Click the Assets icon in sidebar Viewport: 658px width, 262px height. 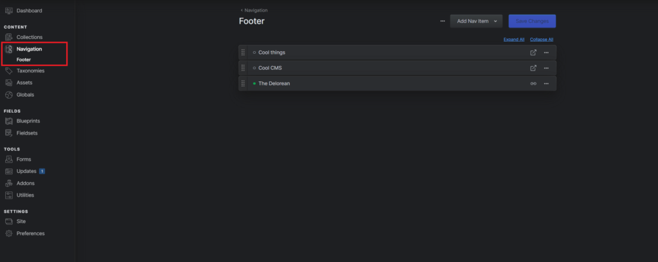tap(9, 83)
